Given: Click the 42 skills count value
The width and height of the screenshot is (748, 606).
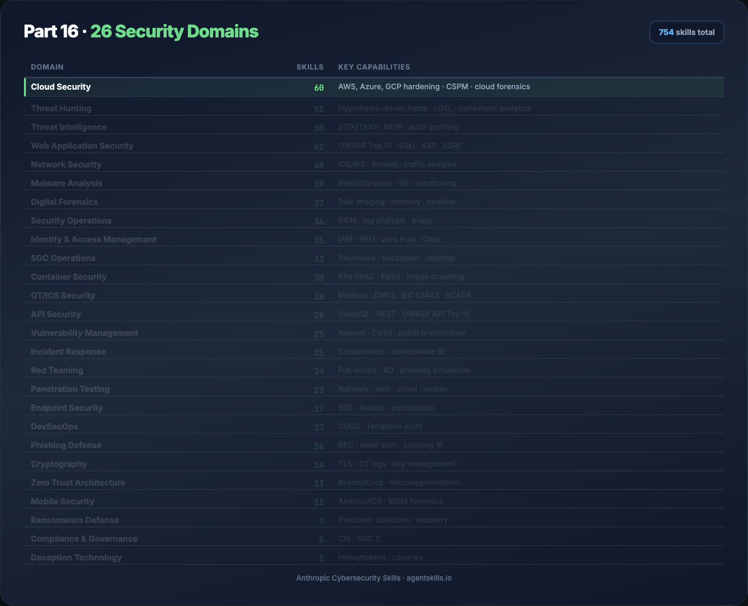Looking at the screenshot, I should (x=319, y=147).
